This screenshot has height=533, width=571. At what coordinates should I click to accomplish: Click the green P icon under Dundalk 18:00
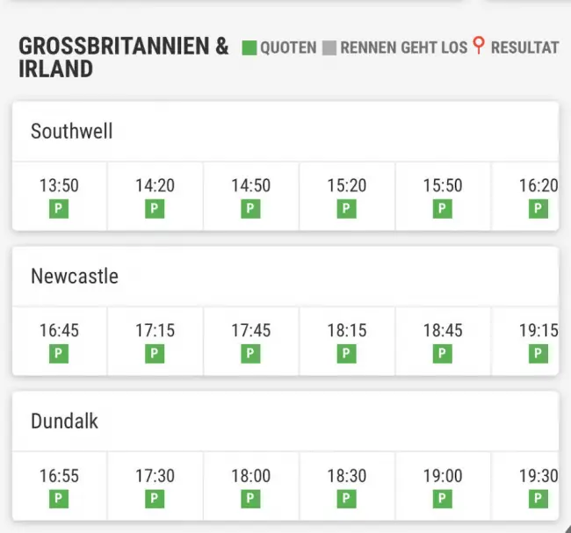pyautogui.click(x=250, y=499)
